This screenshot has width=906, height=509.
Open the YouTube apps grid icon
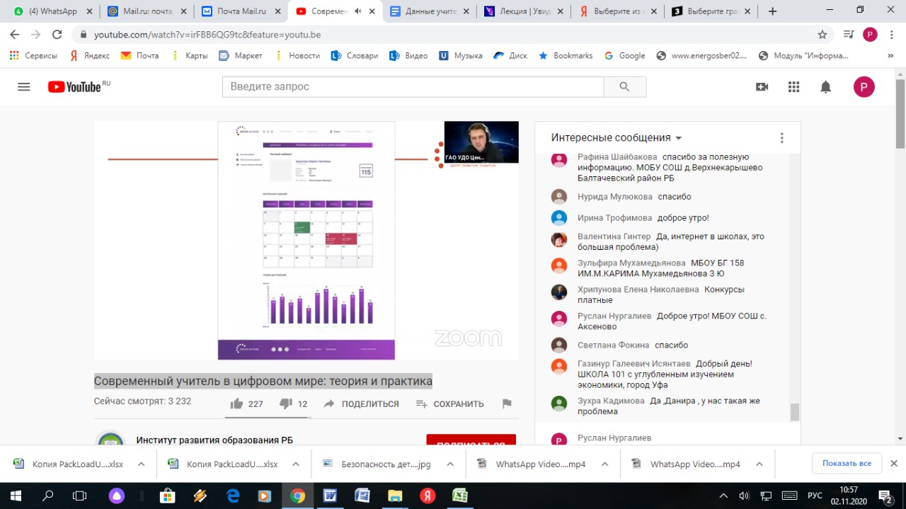tap(793, 86)
